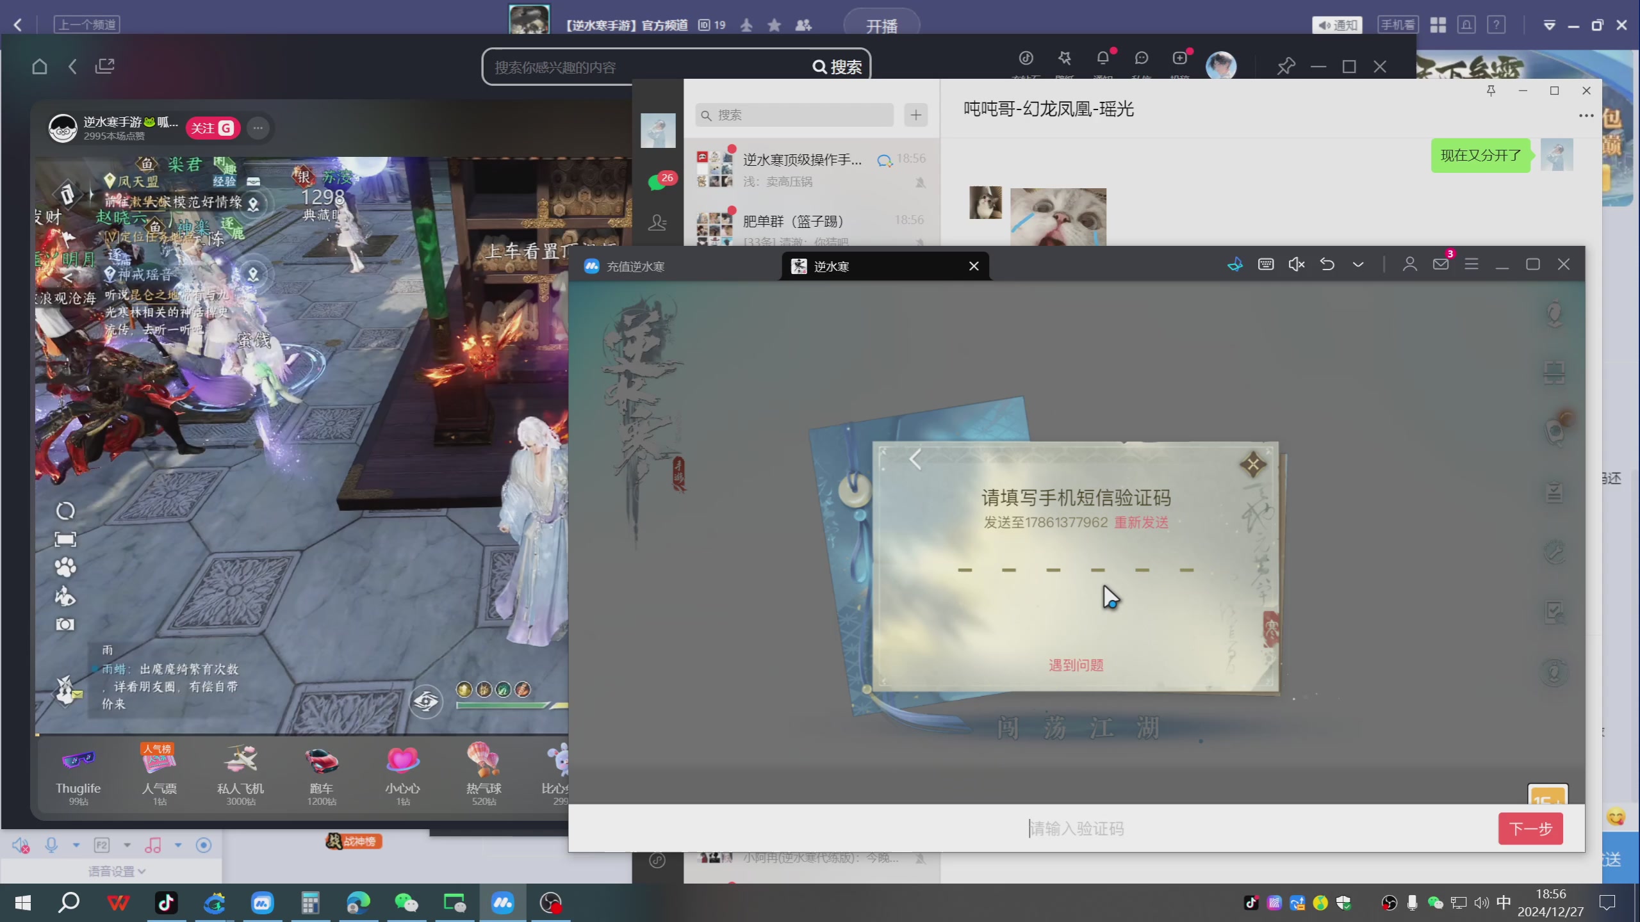Go to 上一个频道

tap(87, 25)
